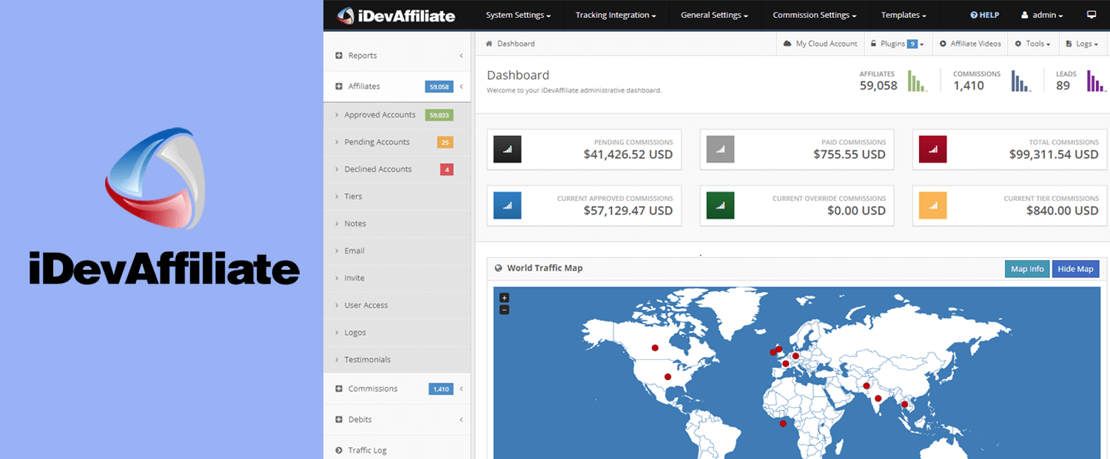Viewport: 1110px width, 459px height.
Task: Click the blue commissions bar chart
Action: [x=1021, y=81]
